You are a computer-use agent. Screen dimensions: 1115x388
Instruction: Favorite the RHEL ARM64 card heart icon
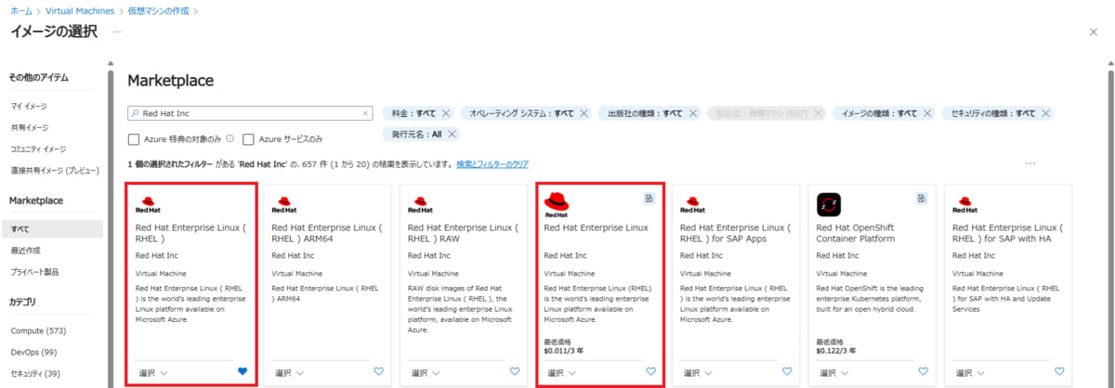378,371
